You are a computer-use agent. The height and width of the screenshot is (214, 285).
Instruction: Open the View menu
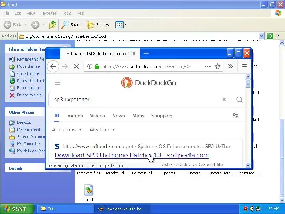click(x=31, y=13)
